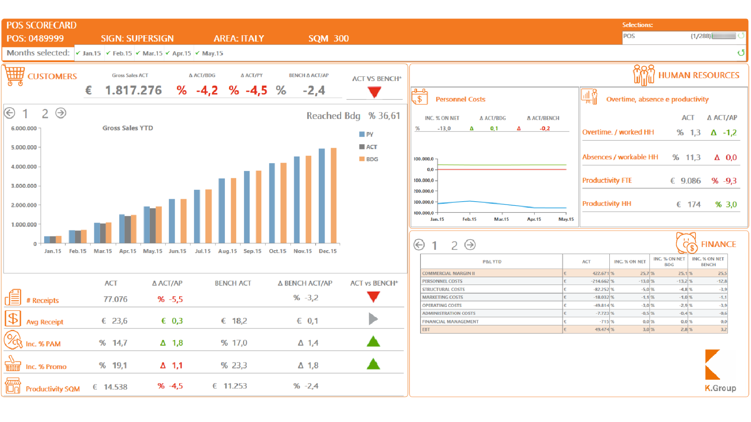This screenshot has height=422, width=751.
Task: Go to next Customers chart page
Action: point(61,113)
